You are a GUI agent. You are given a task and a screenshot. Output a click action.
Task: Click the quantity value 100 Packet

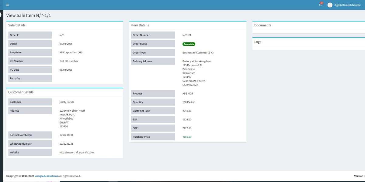pyautogui.click(x=189, y=102)
